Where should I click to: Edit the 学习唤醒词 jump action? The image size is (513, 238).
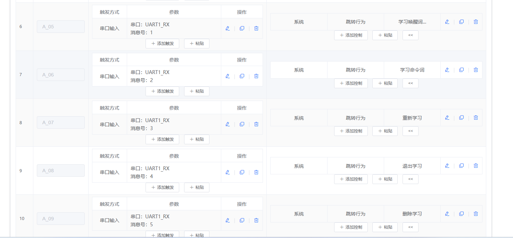click(447, 21)
